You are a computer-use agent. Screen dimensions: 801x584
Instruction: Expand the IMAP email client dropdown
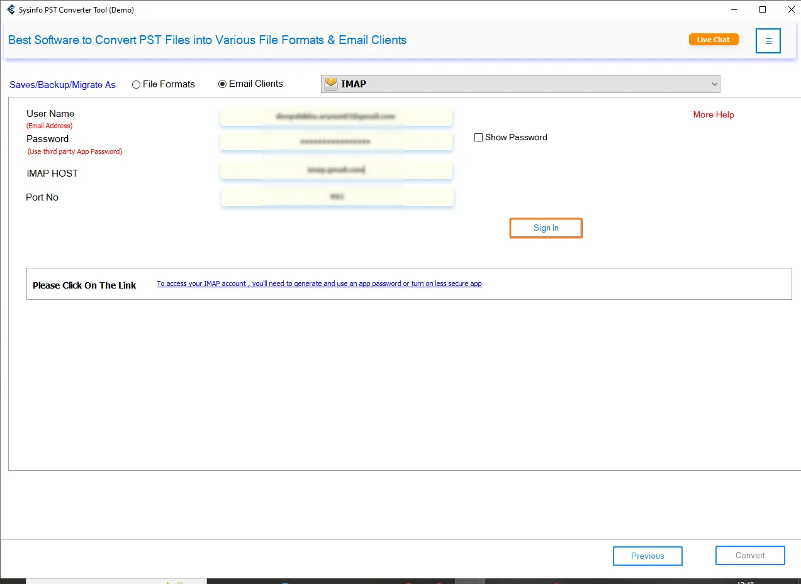[520, 84]
